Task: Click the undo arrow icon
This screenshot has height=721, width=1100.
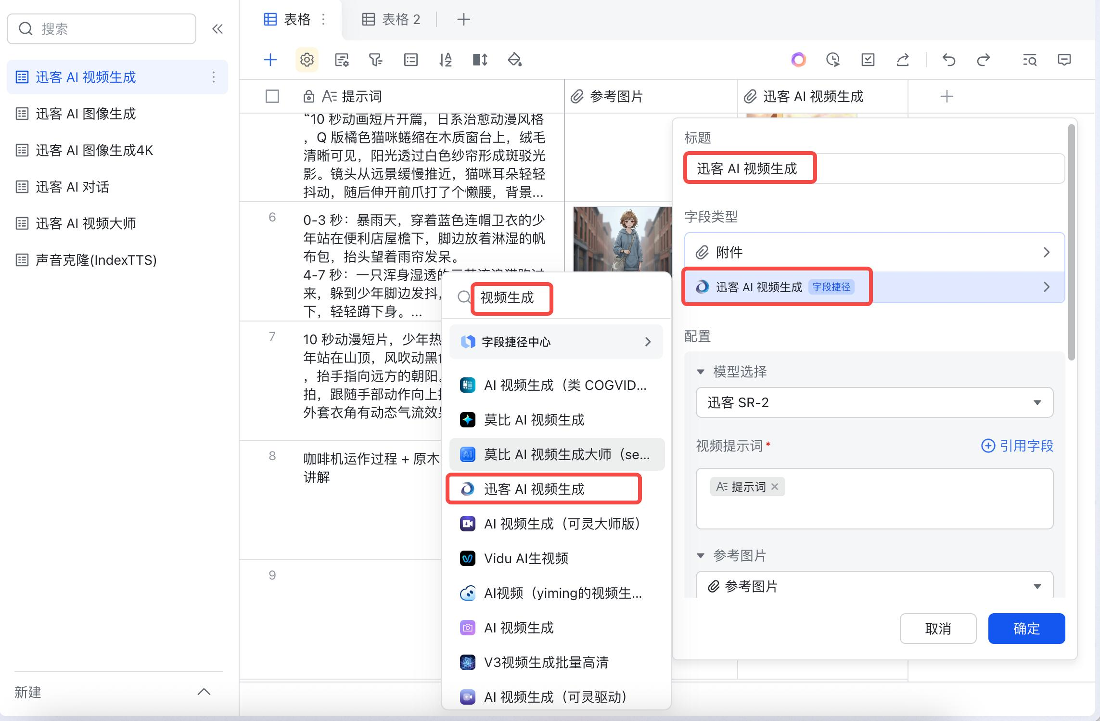Action: pyautogui.click(x=948, y=60)
